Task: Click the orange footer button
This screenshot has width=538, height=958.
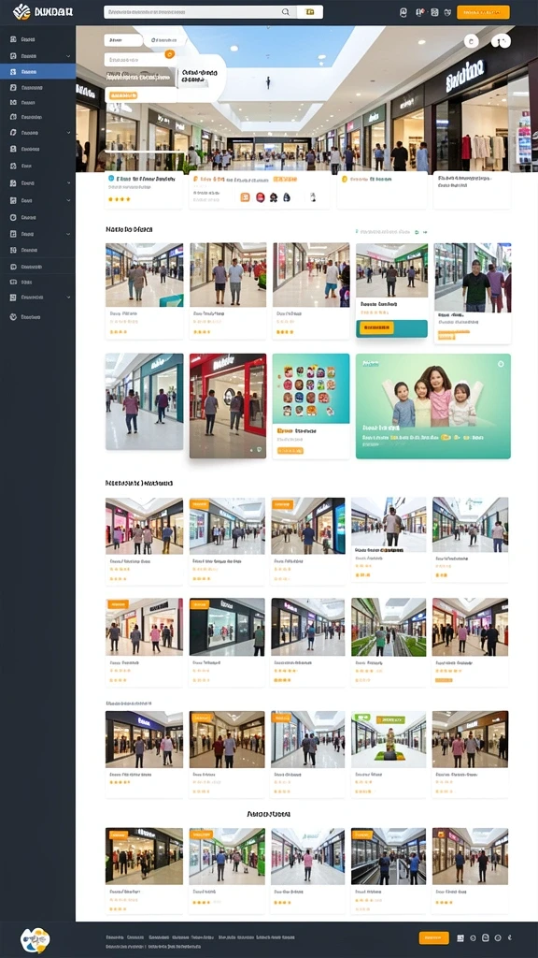Action: pos(433,937)
